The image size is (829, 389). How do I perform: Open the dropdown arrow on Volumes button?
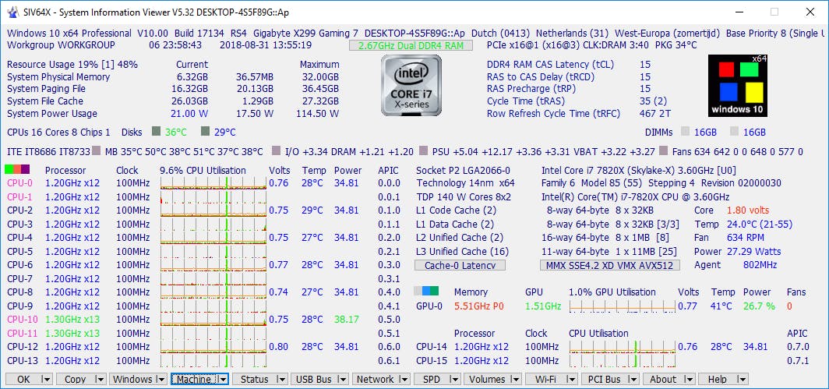click(x=517, y=380)
